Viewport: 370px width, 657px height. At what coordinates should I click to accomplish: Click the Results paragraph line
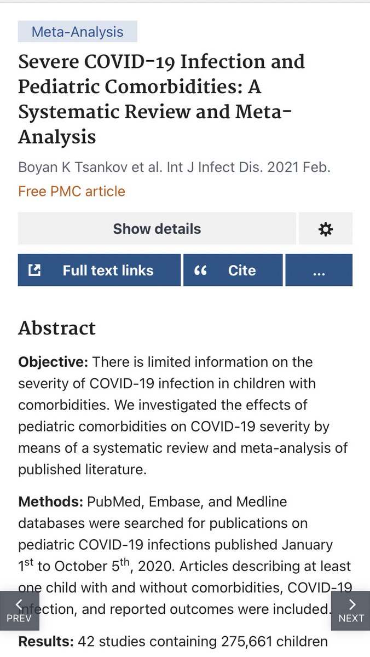pos(173,641)
